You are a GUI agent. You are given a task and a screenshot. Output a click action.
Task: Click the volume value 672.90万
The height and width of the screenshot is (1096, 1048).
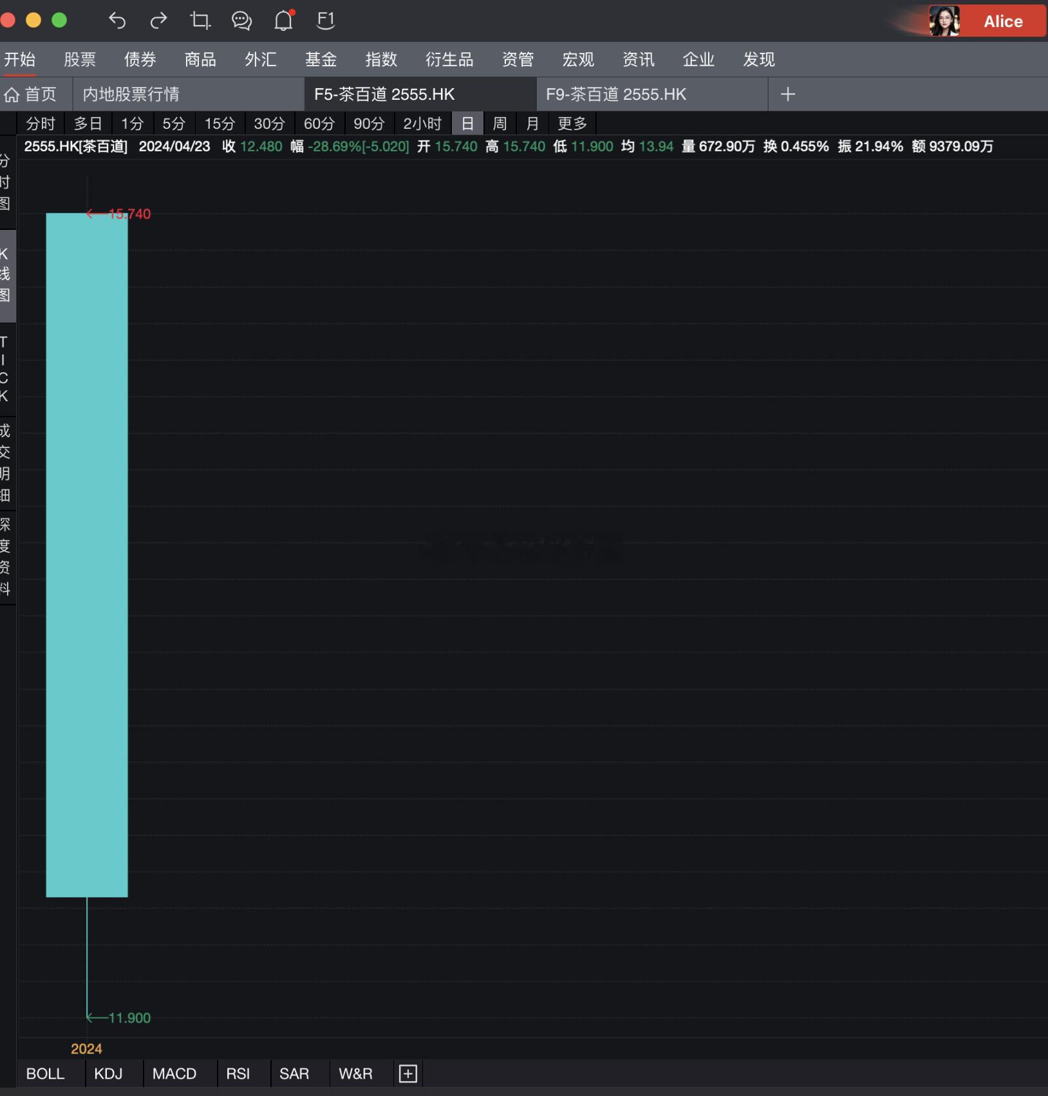727,146
